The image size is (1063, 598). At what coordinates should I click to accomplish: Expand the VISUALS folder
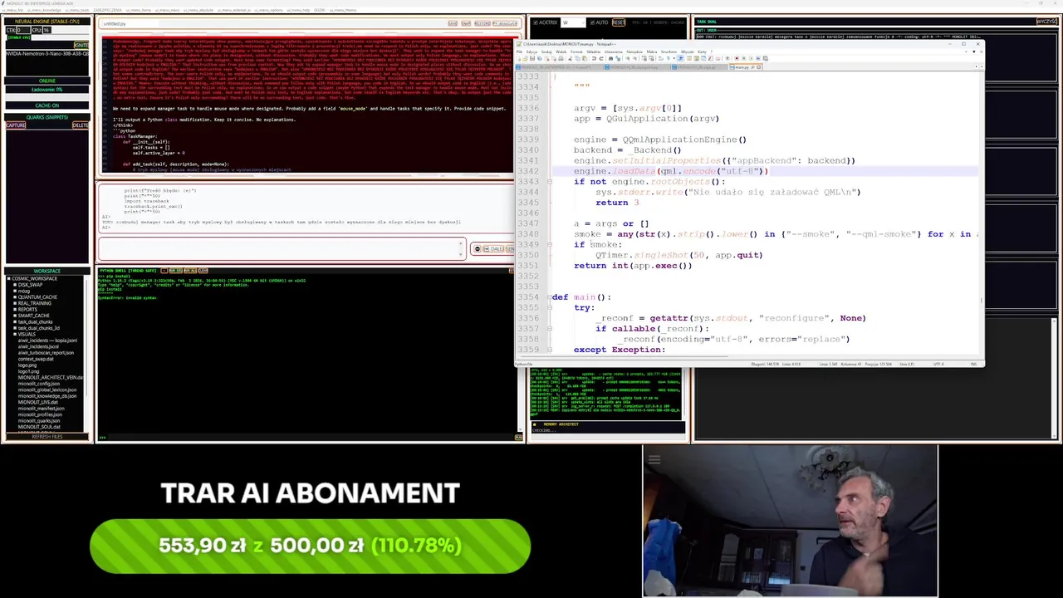[15, 334]
